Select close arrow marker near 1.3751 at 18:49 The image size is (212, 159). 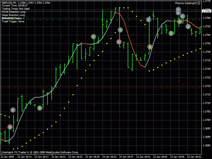[171, 33]
